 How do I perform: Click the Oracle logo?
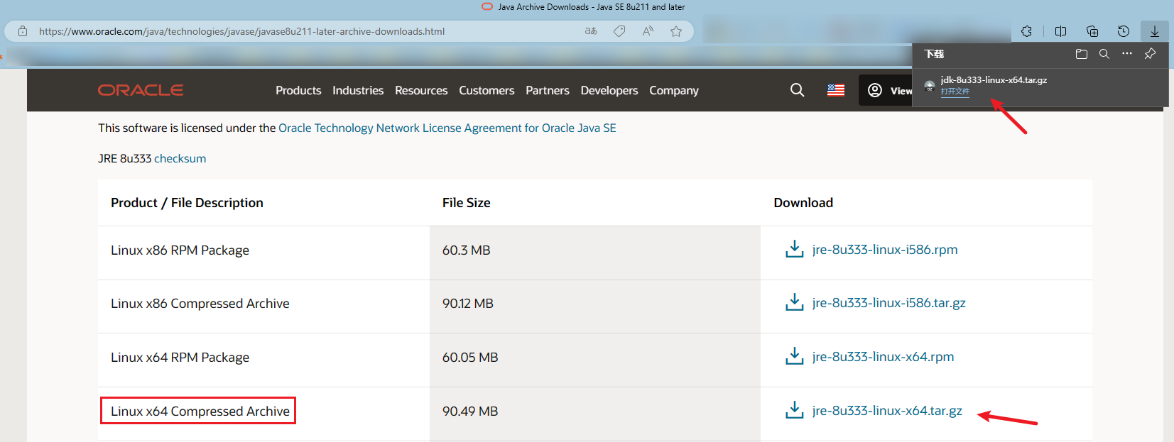141,90
